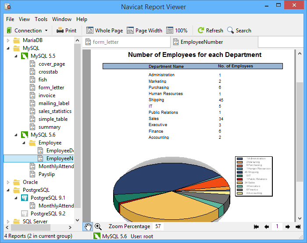Image resolution: width=307 pixels, height=243 pixels.
Task: Switch to the form_letter tab
Action: 126,42
